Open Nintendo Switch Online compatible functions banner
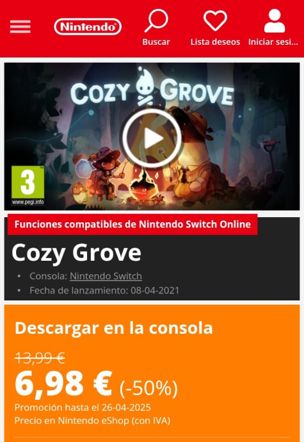Screen dimensions: 304x442 pos(132,224)
